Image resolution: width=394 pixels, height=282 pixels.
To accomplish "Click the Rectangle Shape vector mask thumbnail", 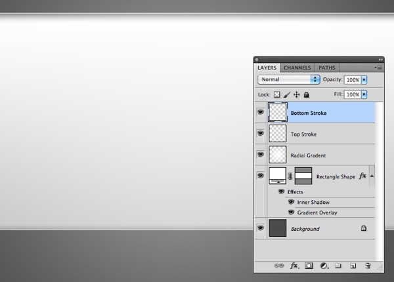I will pyautogui.click(x=303, y=176).
